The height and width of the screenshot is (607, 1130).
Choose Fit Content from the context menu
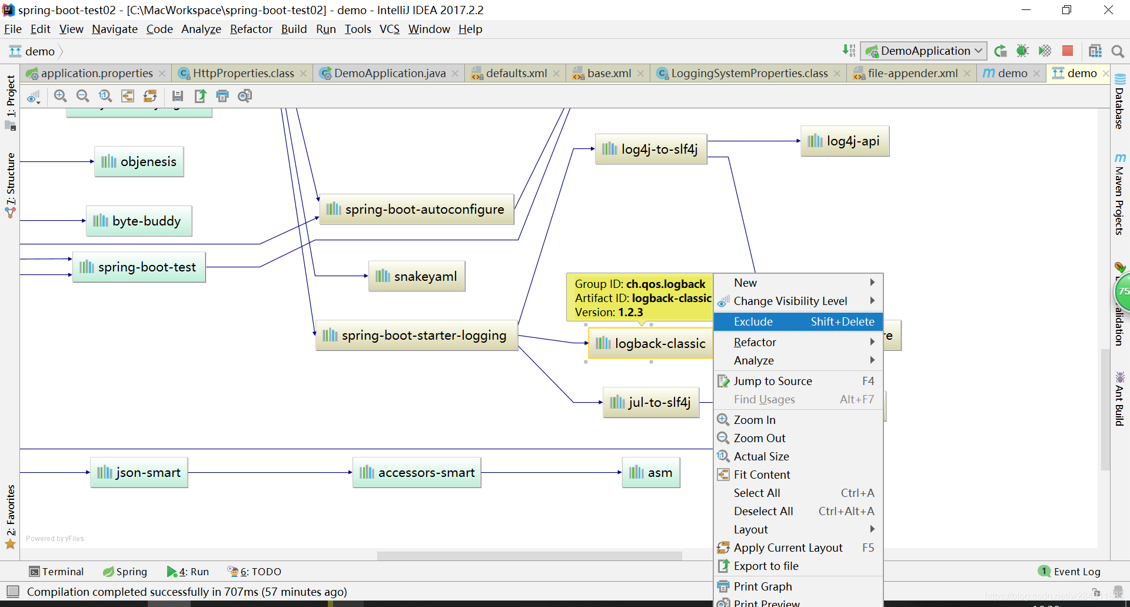(798, 475)
